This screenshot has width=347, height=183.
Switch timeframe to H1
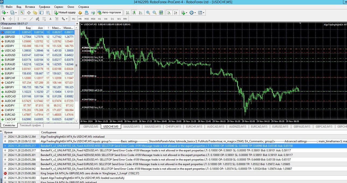click(x=100, y=19)
